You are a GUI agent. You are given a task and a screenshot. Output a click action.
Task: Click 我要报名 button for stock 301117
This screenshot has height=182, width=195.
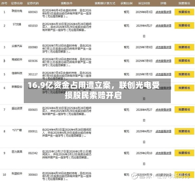[184, 74]
